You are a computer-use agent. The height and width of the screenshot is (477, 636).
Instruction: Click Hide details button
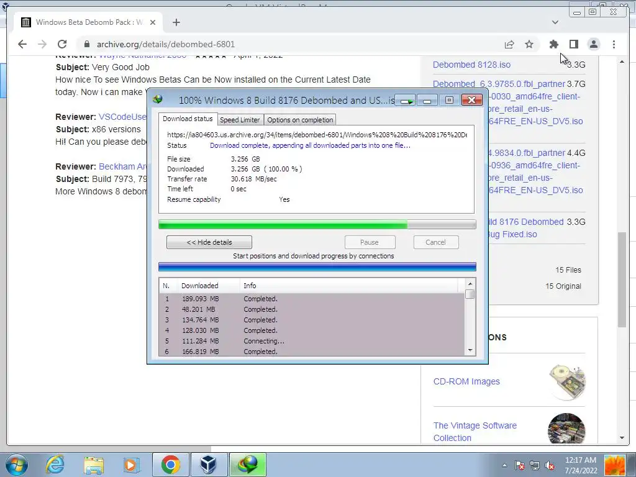[x=209, y=242]
